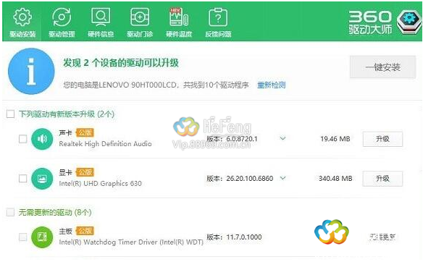The height and width of the screenshot is (267, 423).
Task: Open the 硬件温度 hardware temperature icon
Action: click(179, 17)
